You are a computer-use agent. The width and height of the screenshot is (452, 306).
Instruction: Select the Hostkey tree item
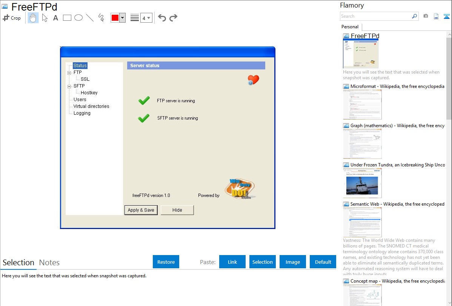tap(89, 92)
